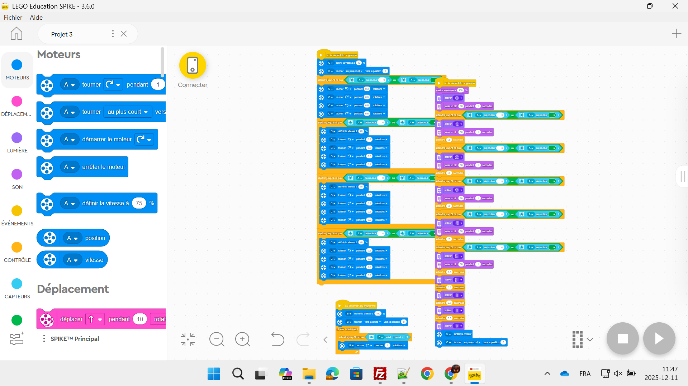The width and height of the screenshot is (688, 386).
Task: Create a new project with plus
Action: click(x=676, y=34)
